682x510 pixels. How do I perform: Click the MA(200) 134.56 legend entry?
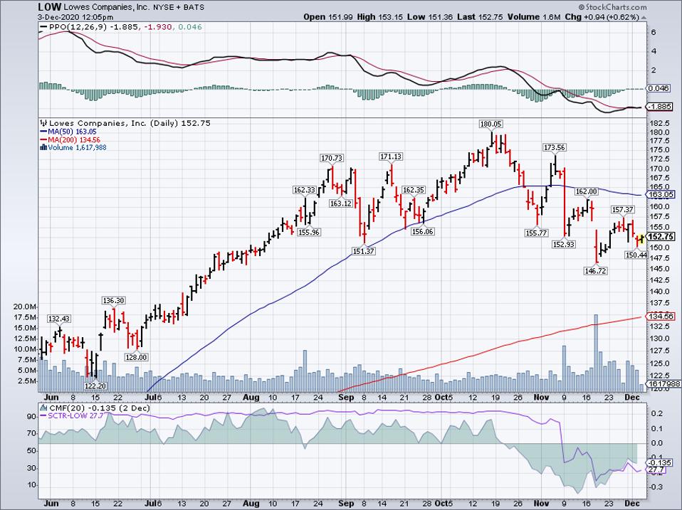(70, 140)
